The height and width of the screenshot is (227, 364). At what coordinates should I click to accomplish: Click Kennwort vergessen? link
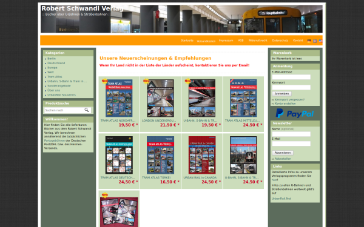(x=289, y=100)
